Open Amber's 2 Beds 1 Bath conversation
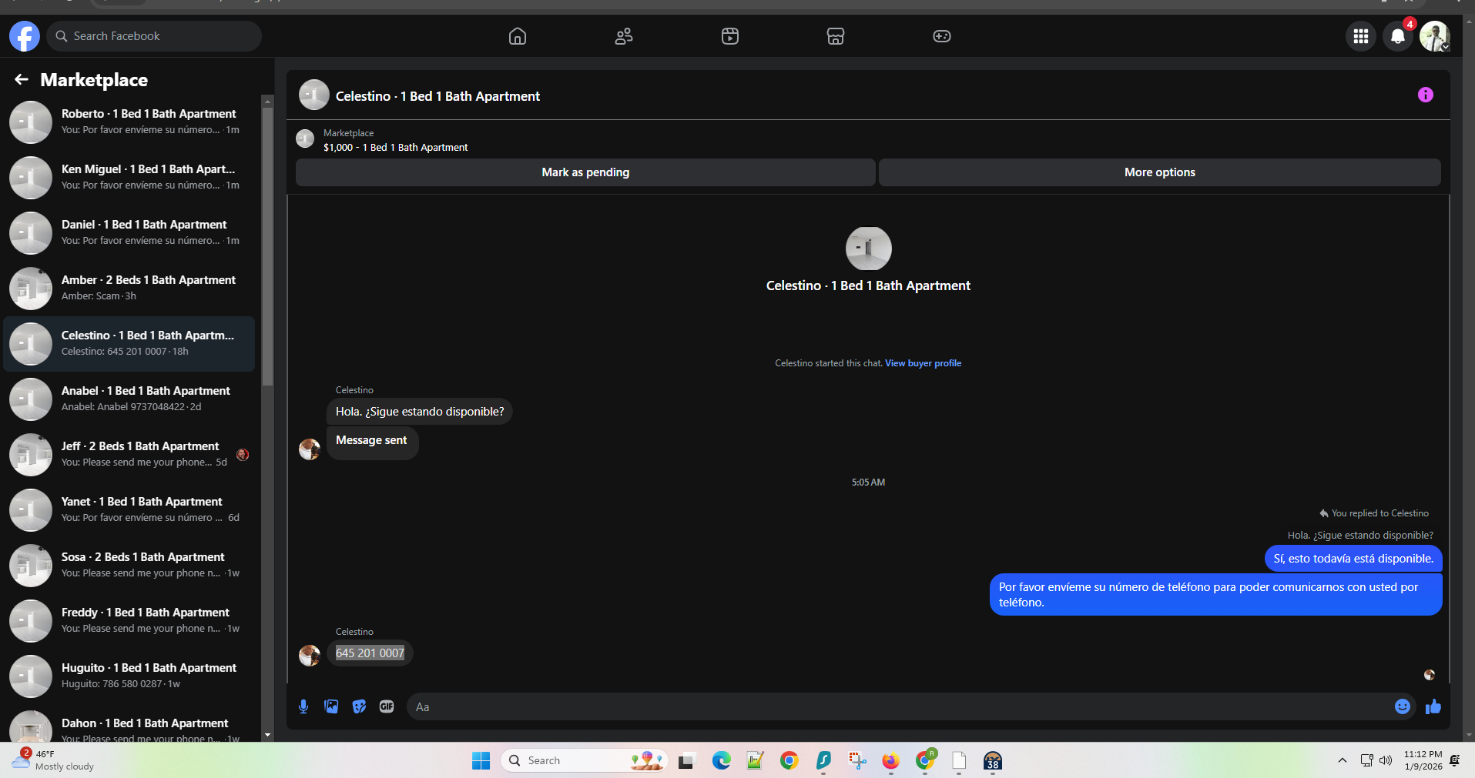This screenshot has height=778, width=1475. tap(129, 289)
